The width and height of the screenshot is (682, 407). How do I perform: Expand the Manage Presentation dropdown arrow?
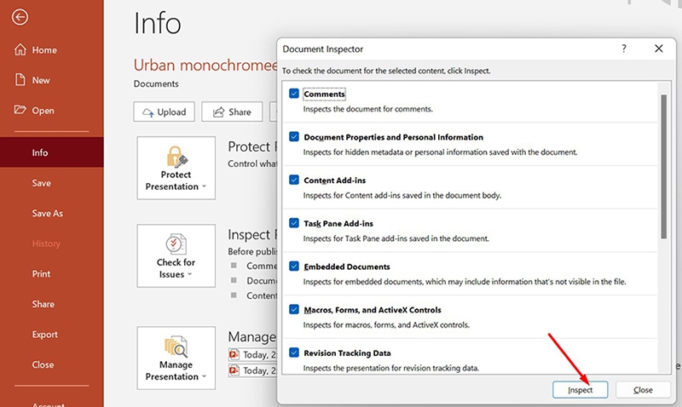click(x=204, y=376)
